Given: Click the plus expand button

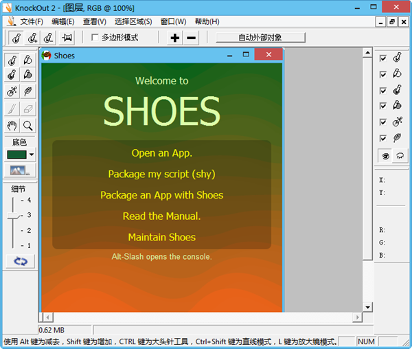Looking at the screenshot, I should click(174, 38).
